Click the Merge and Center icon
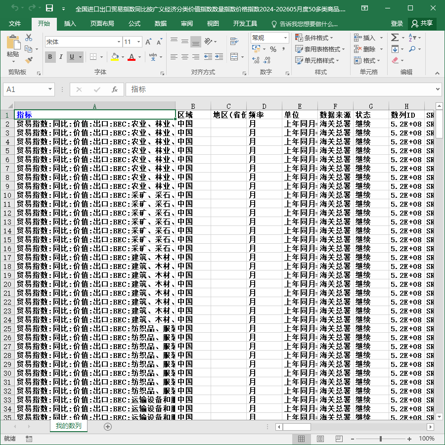 234,57
